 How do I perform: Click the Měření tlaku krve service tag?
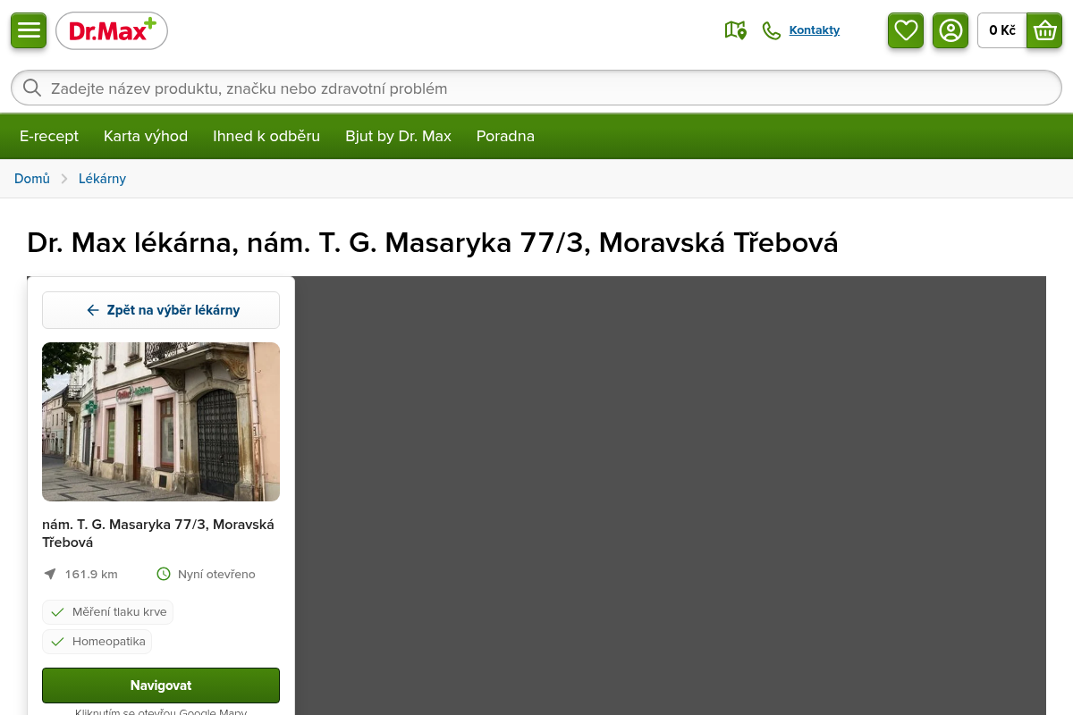pos(107,612)
